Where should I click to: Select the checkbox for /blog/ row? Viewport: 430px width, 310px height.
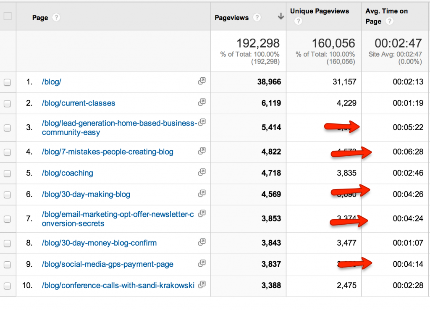tap(7, 82)
